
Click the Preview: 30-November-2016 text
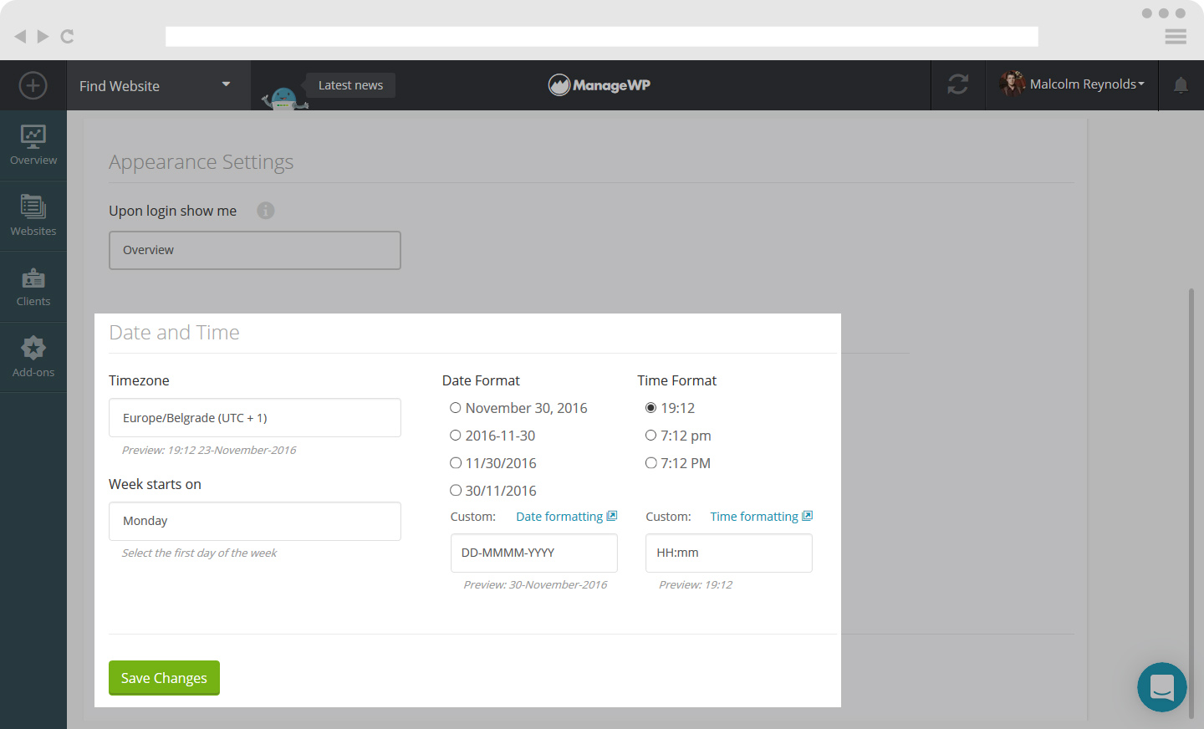point(535,585)
